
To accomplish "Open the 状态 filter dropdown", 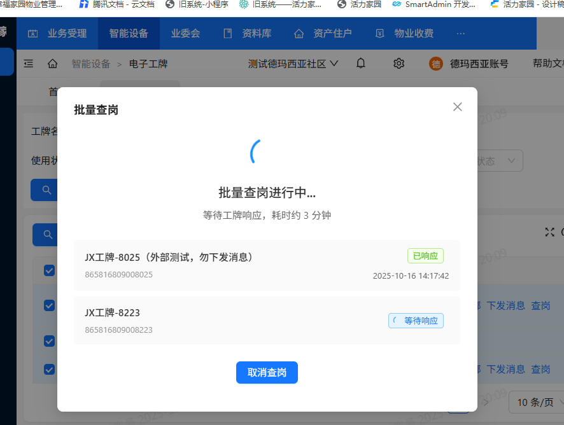I will 497,161.
